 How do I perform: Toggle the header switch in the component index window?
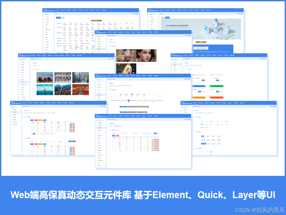point(137,14)
